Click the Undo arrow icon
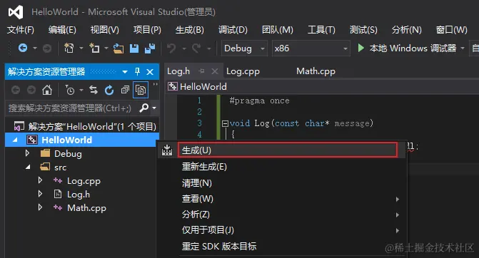 [x=171, y=48]
